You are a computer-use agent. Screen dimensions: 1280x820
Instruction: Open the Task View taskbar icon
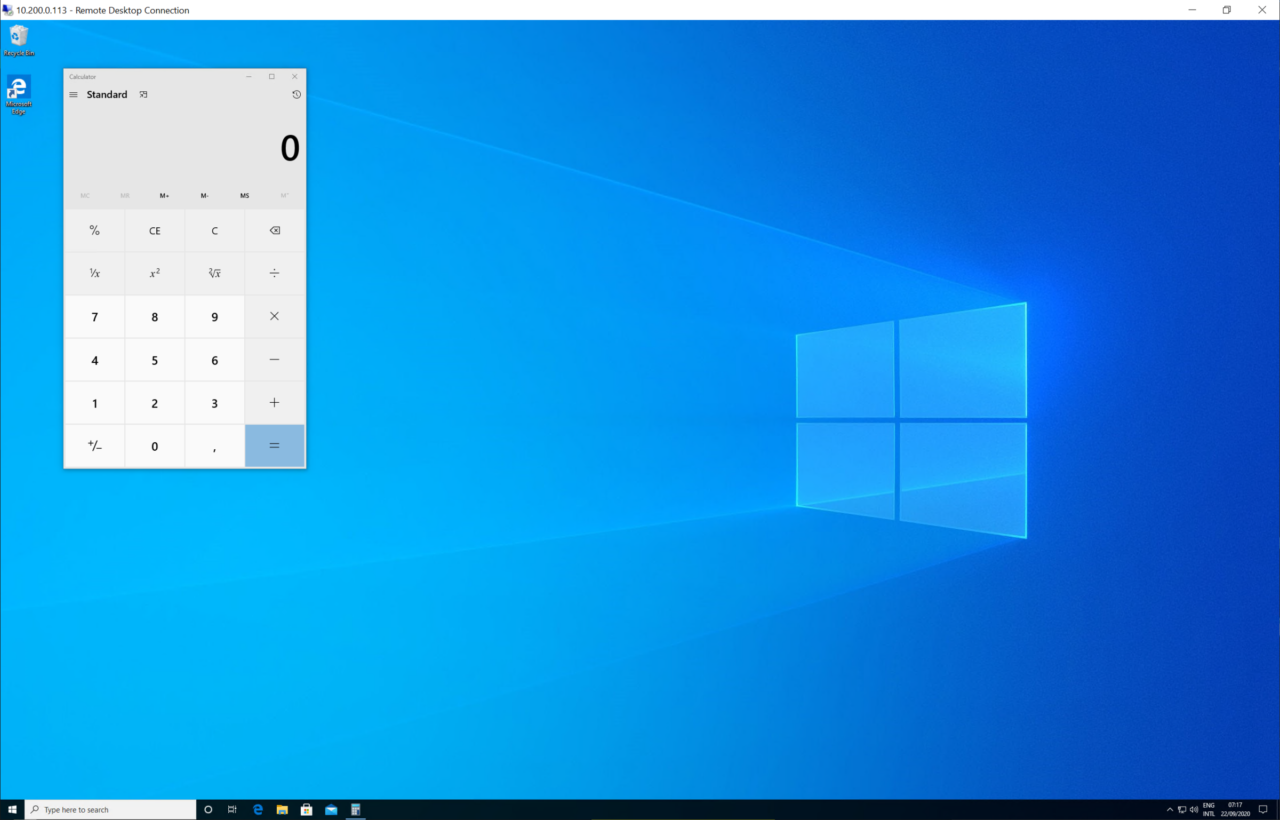pyautogui.click(x=232, y=809)
